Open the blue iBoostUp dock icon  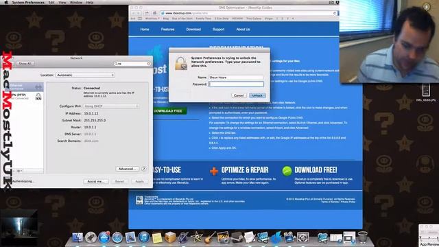(276, 237)
